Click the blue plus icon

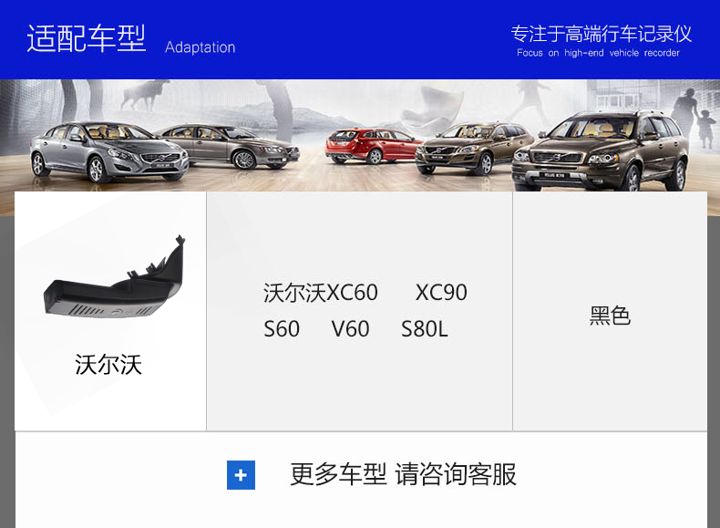coord(241,475)
